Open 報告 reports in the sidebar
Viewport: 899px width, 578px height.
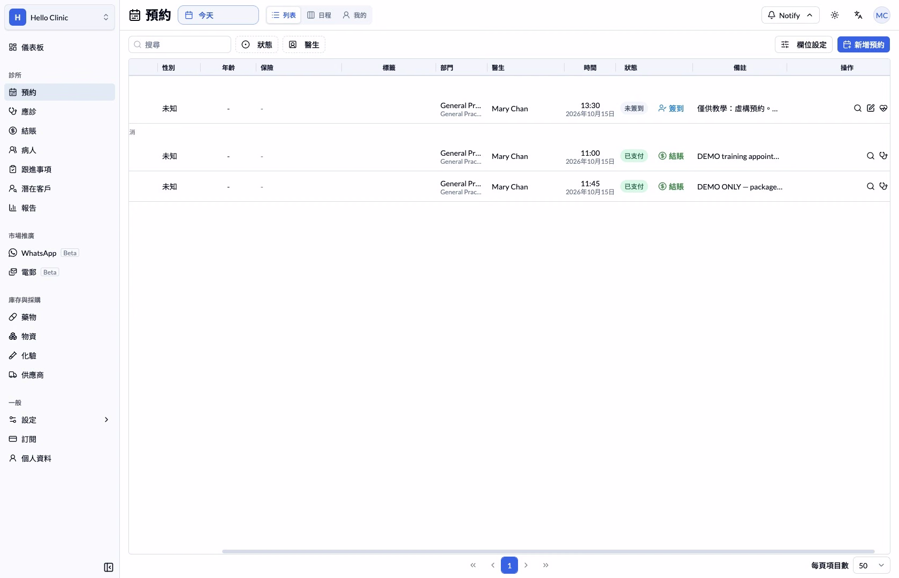coord(59,208)
